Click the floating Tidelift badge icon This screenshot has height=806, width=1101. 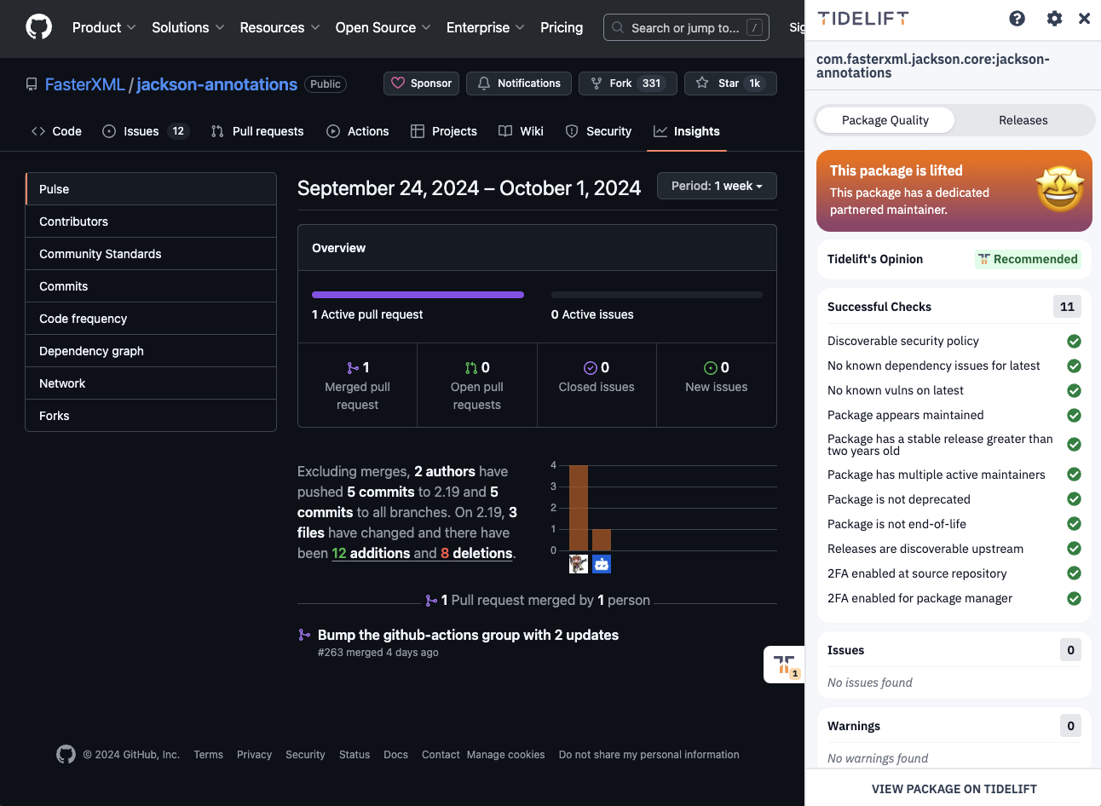(785, 665)
